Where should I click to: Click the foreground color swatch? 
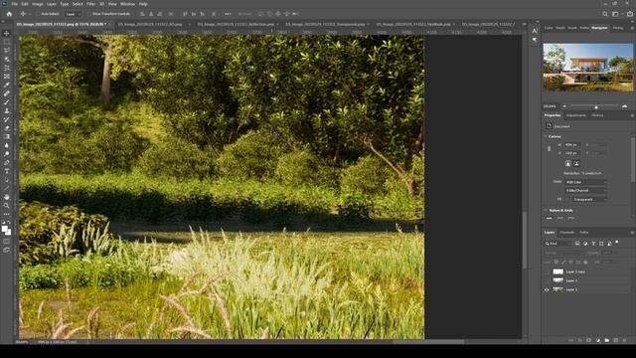pyautogui.click(x=4, y=230)
